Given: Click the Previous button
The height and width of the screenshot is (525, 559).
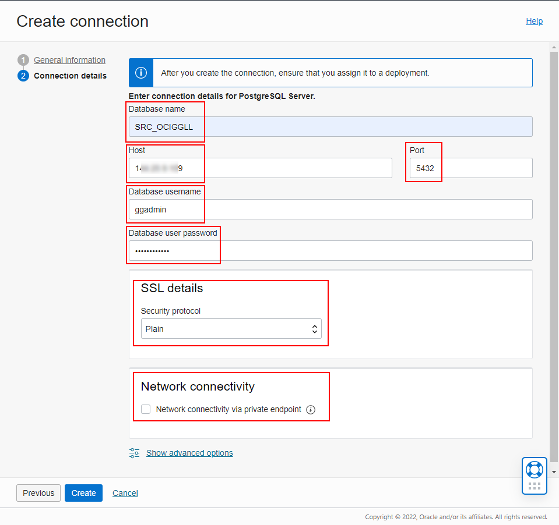Looking at the screenshot, I should pyautogui.click(x=38, y=493).
